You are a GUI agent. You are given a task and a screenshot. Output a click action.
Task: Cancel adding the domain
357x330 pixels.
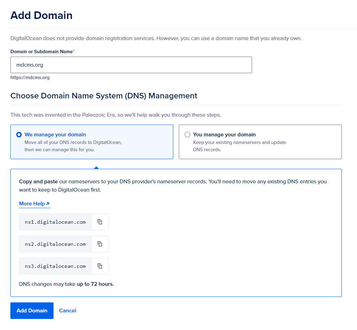tap(67, 311)
